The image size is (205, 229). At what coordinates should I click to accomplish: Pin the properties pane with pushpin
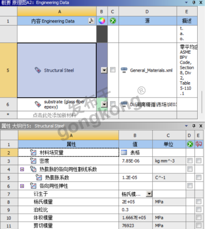[x=194, y=126]
